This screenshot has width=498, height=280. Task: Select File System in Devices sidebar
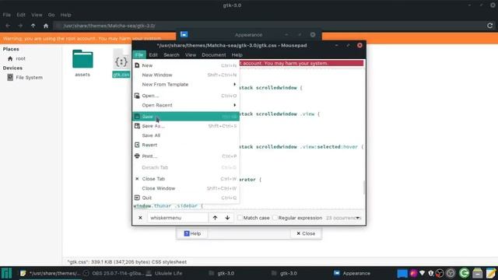coord(29,78)
